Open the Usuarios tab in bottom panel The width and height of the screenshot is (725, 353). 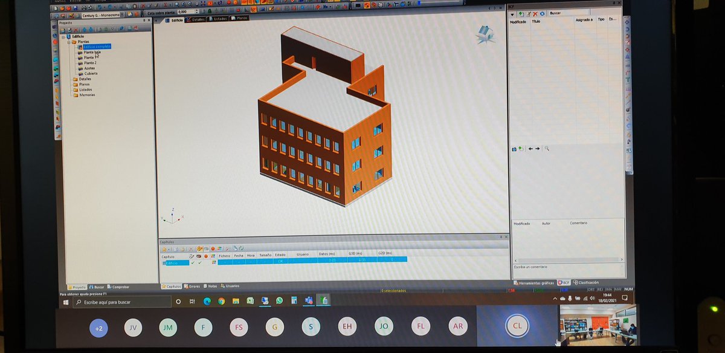click(230, 286)
